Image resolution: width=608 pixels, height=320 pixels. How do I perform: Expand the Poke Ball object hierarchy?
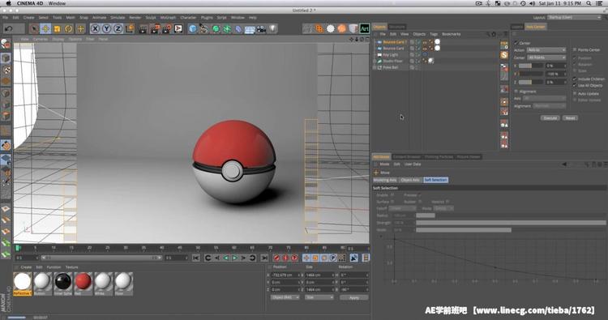(x=375, y=67)
